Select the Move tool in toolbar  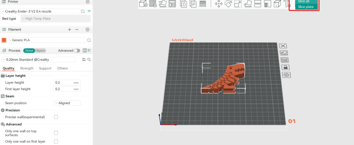tap(219, 4)
